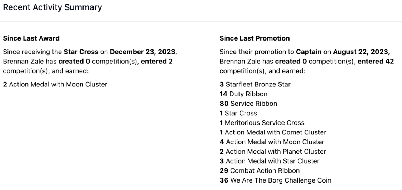Select the 80 Service Ribbon entry

coord(248,104)
